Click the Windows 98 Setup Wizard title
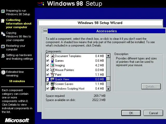 click(100, 23)
